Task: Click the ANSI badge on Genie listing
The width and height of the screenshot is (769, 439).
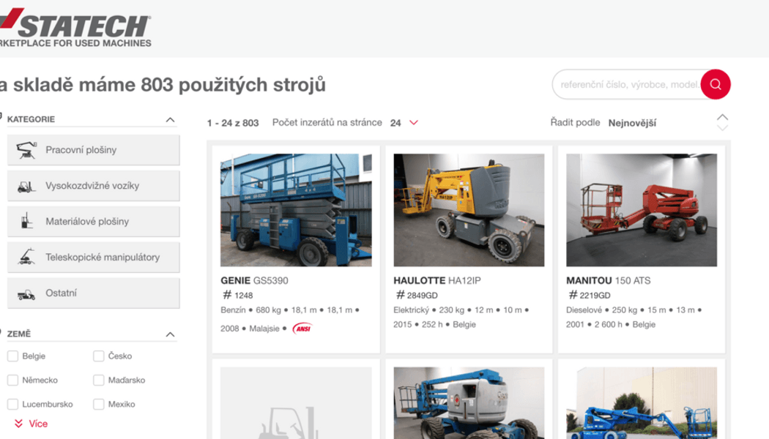Action: (x=302, y=329)
